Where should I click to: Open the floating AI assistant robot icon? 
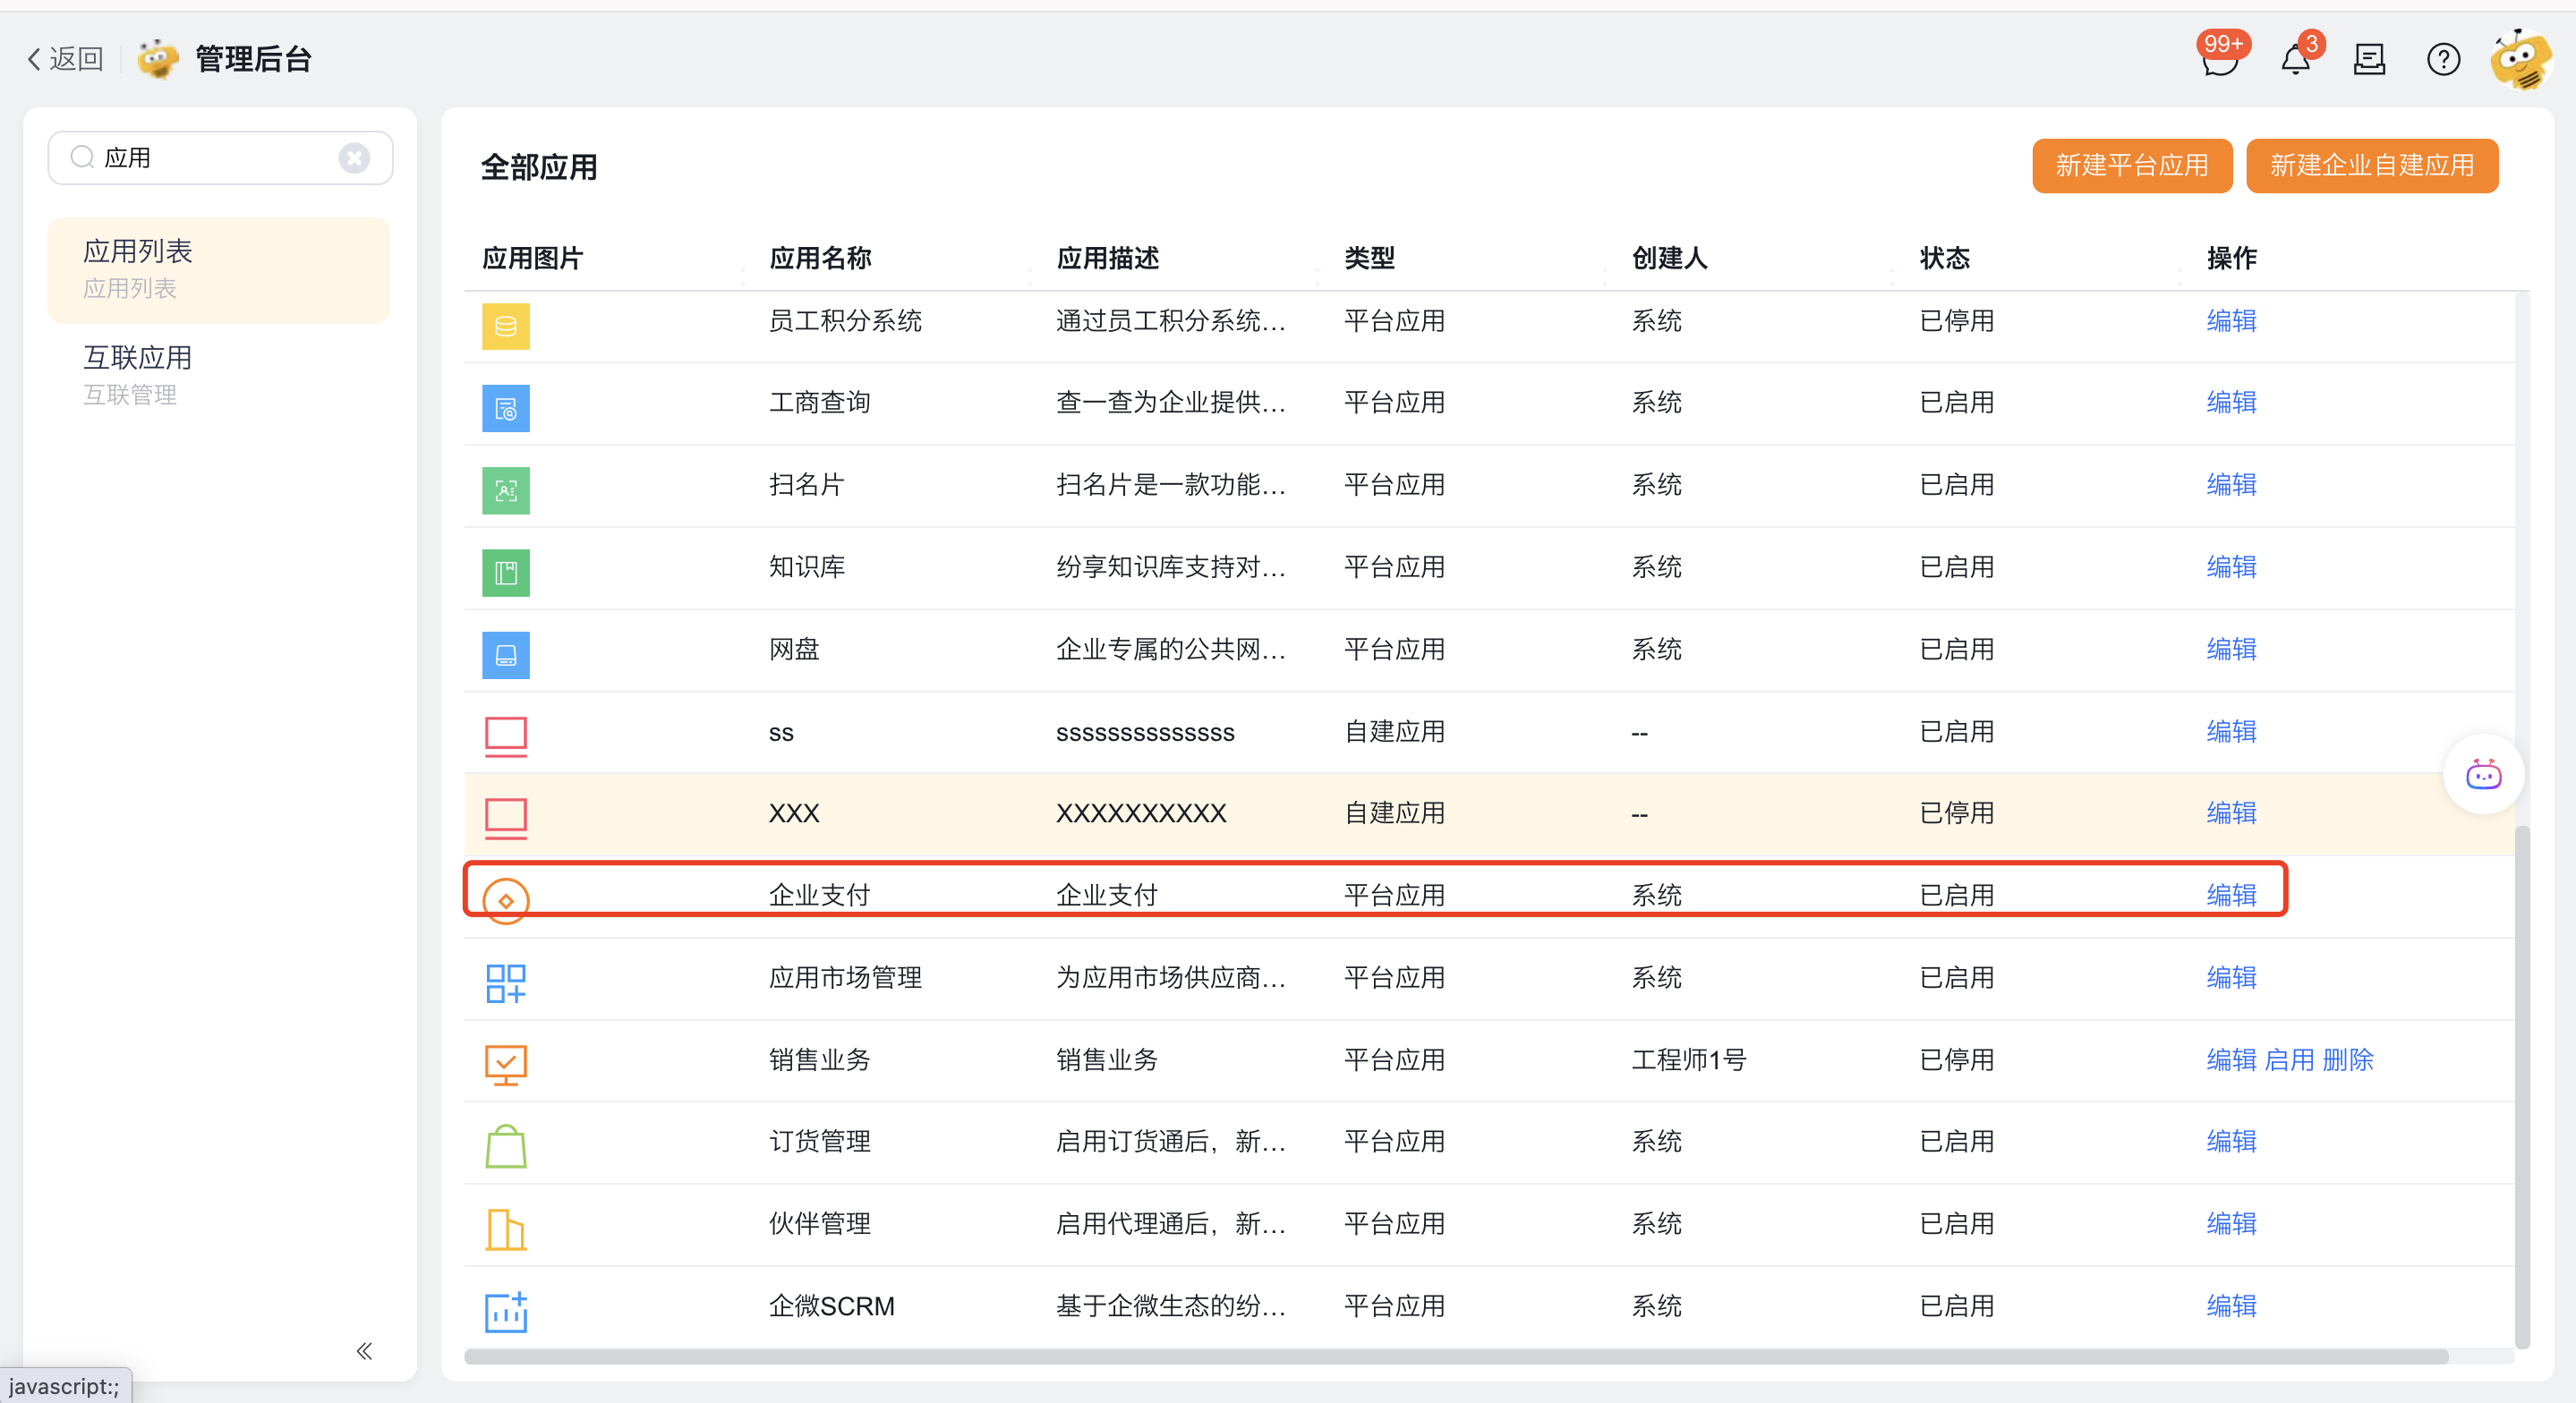[2483, 775]
